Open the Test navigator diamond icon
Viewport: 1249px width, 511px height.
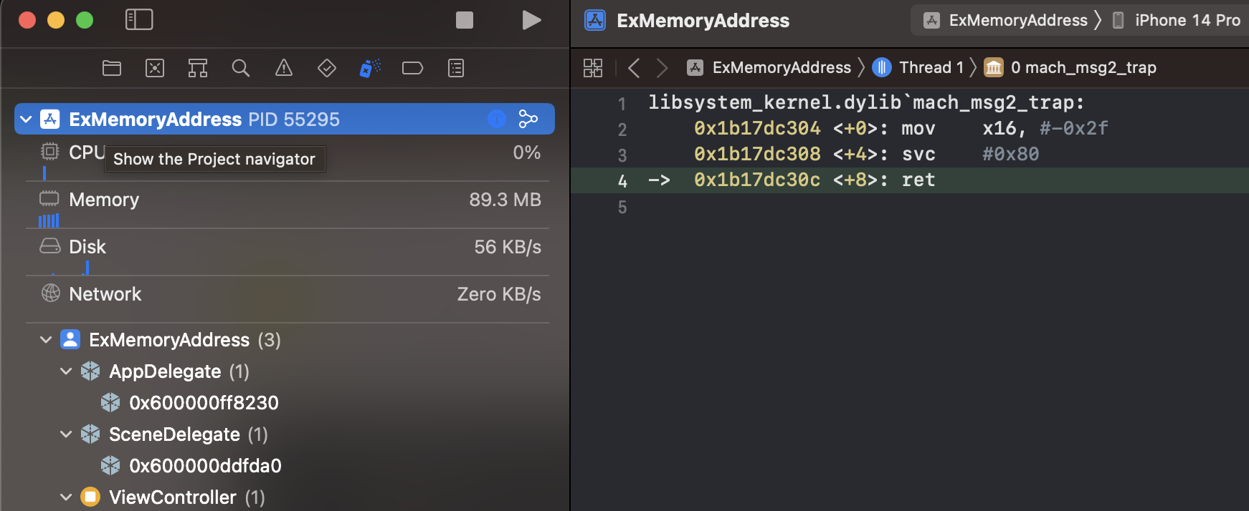(327, 68)
